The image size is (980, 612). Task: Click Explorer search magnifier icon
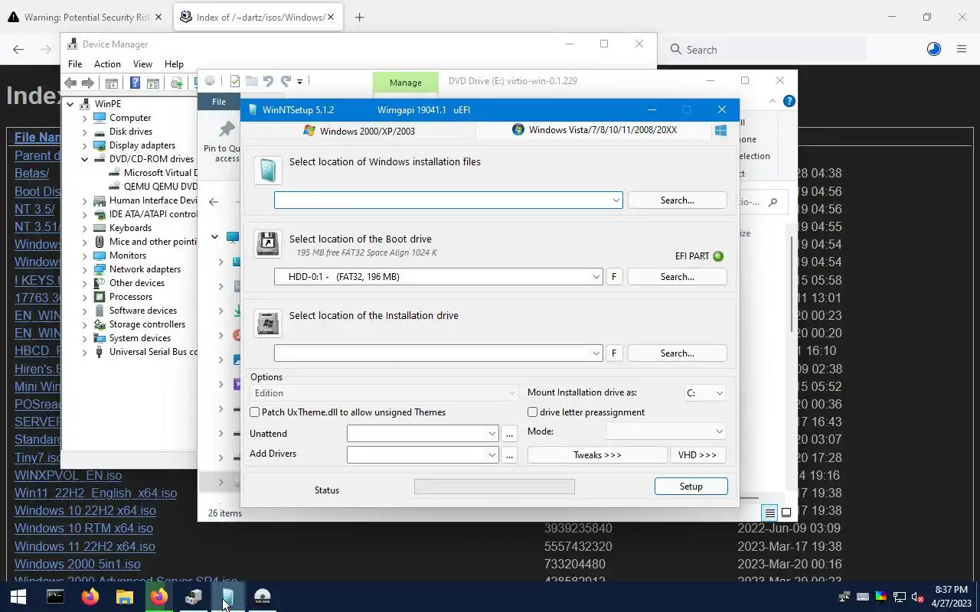coord(773,202)
